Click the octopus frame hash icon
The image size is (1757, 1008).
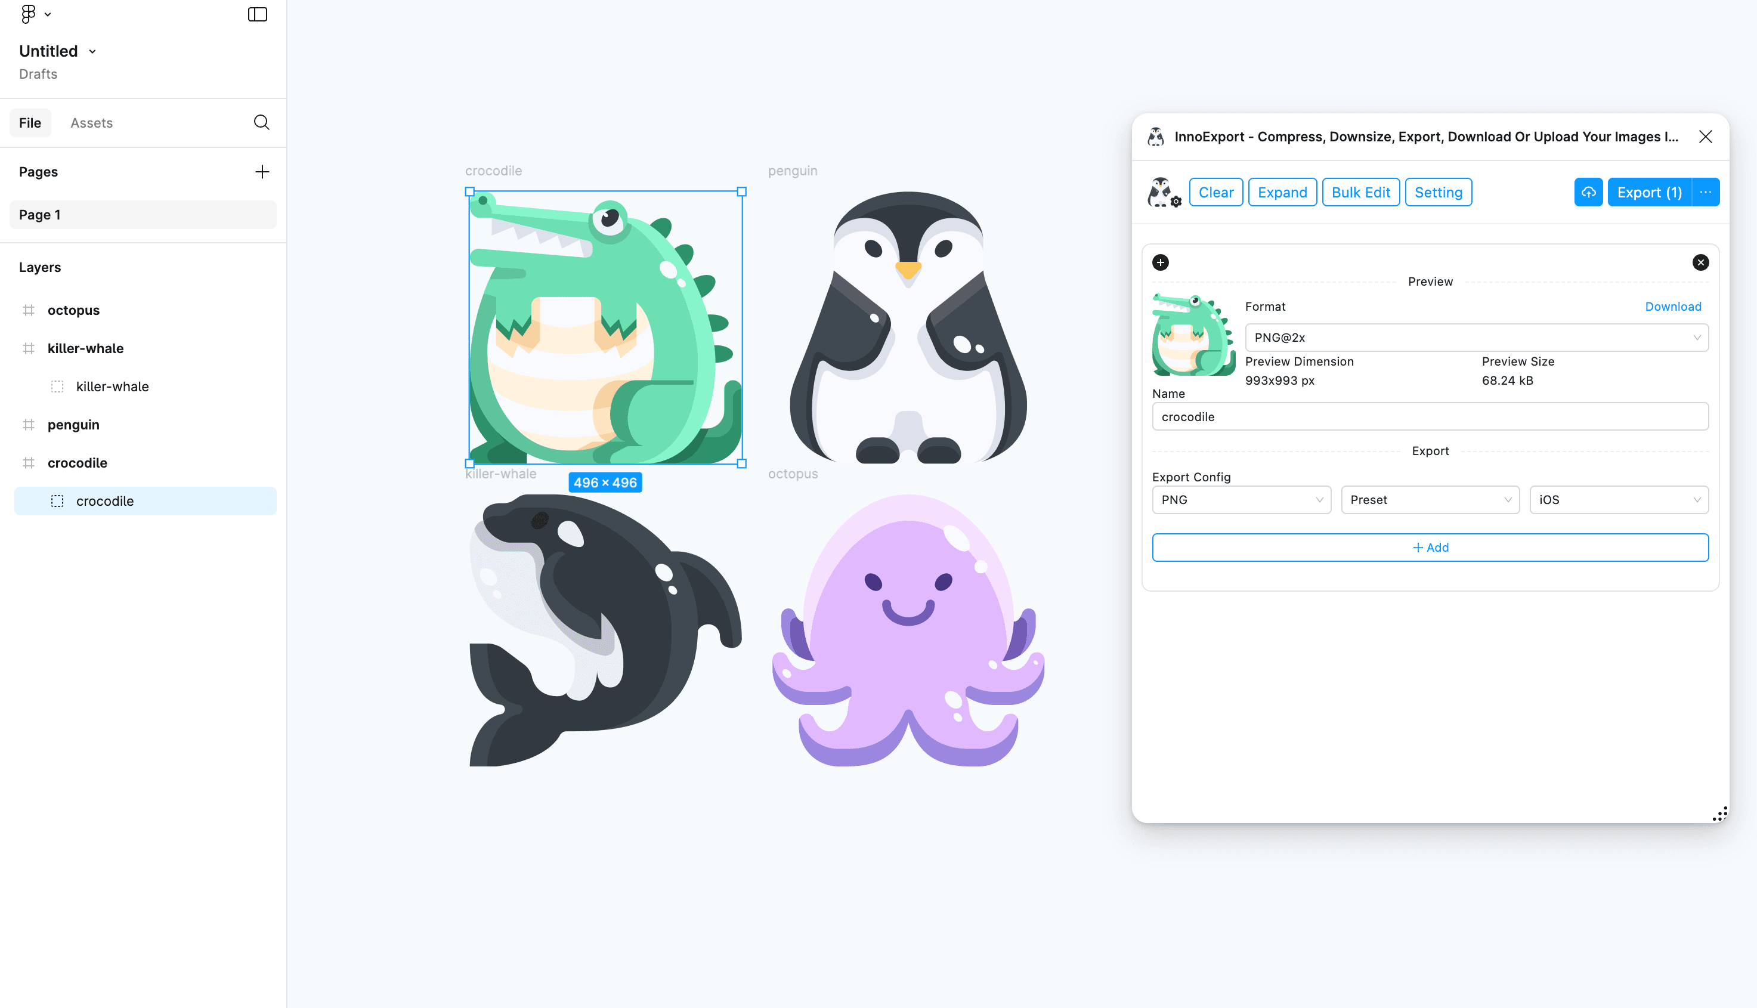pos(29,310)
